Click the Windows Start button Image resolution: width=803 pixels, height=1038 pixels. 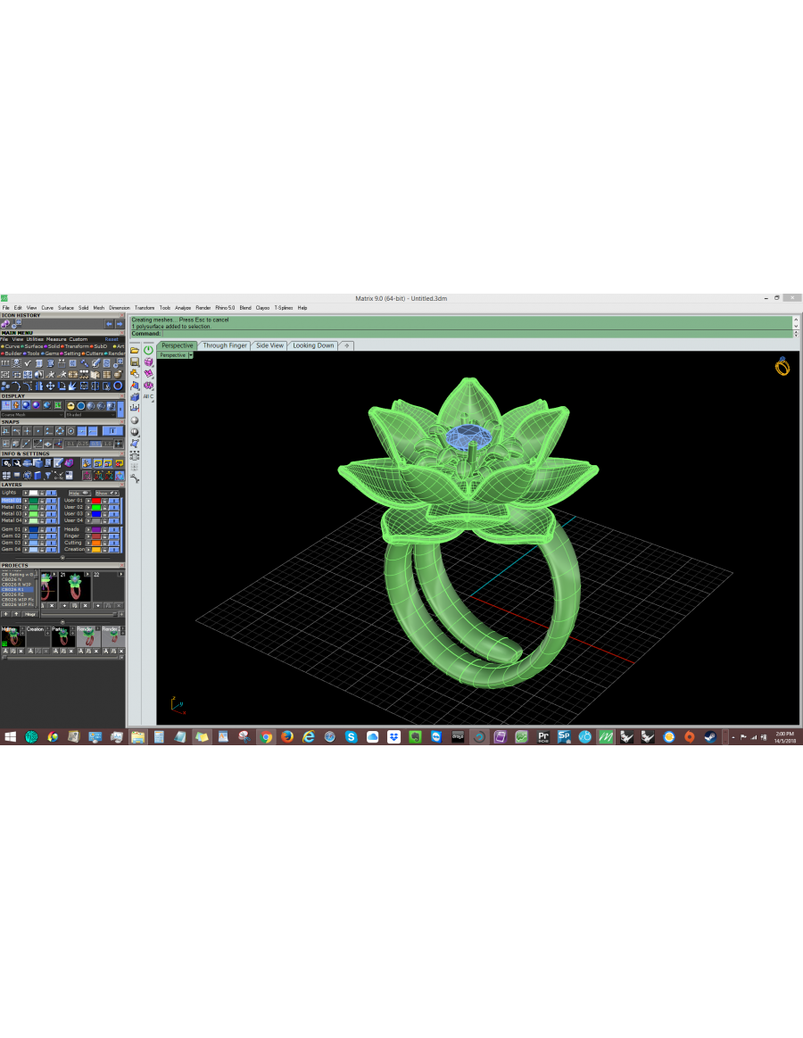tap(10, 736)
